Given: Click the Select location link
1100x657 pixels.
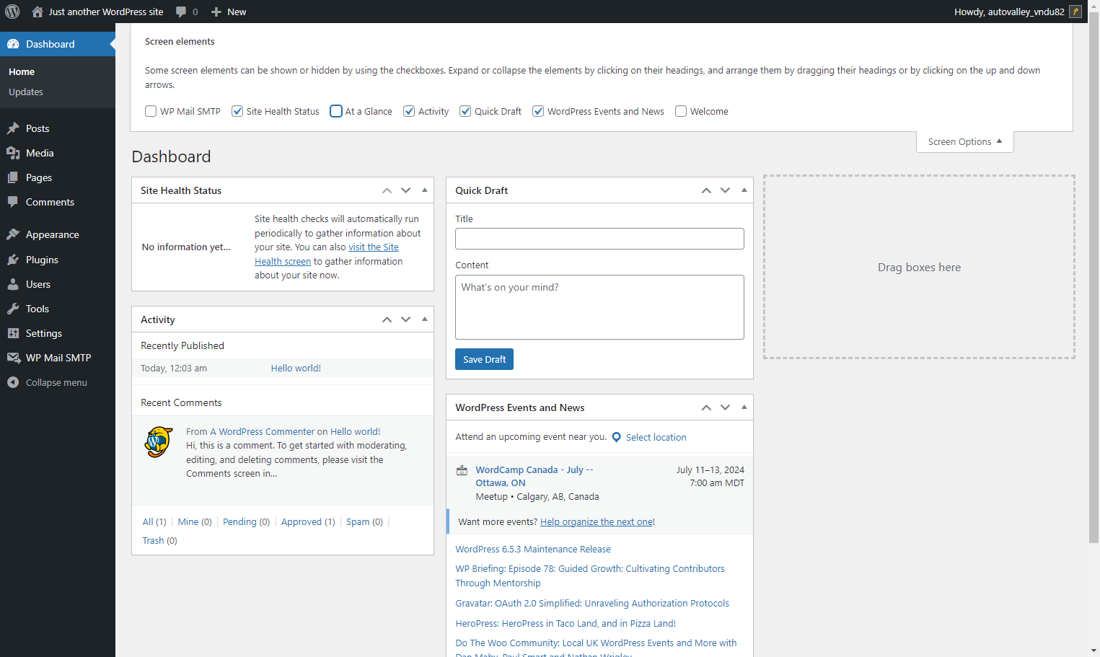Looking at the screenshot, I should (x=656, y=437).
